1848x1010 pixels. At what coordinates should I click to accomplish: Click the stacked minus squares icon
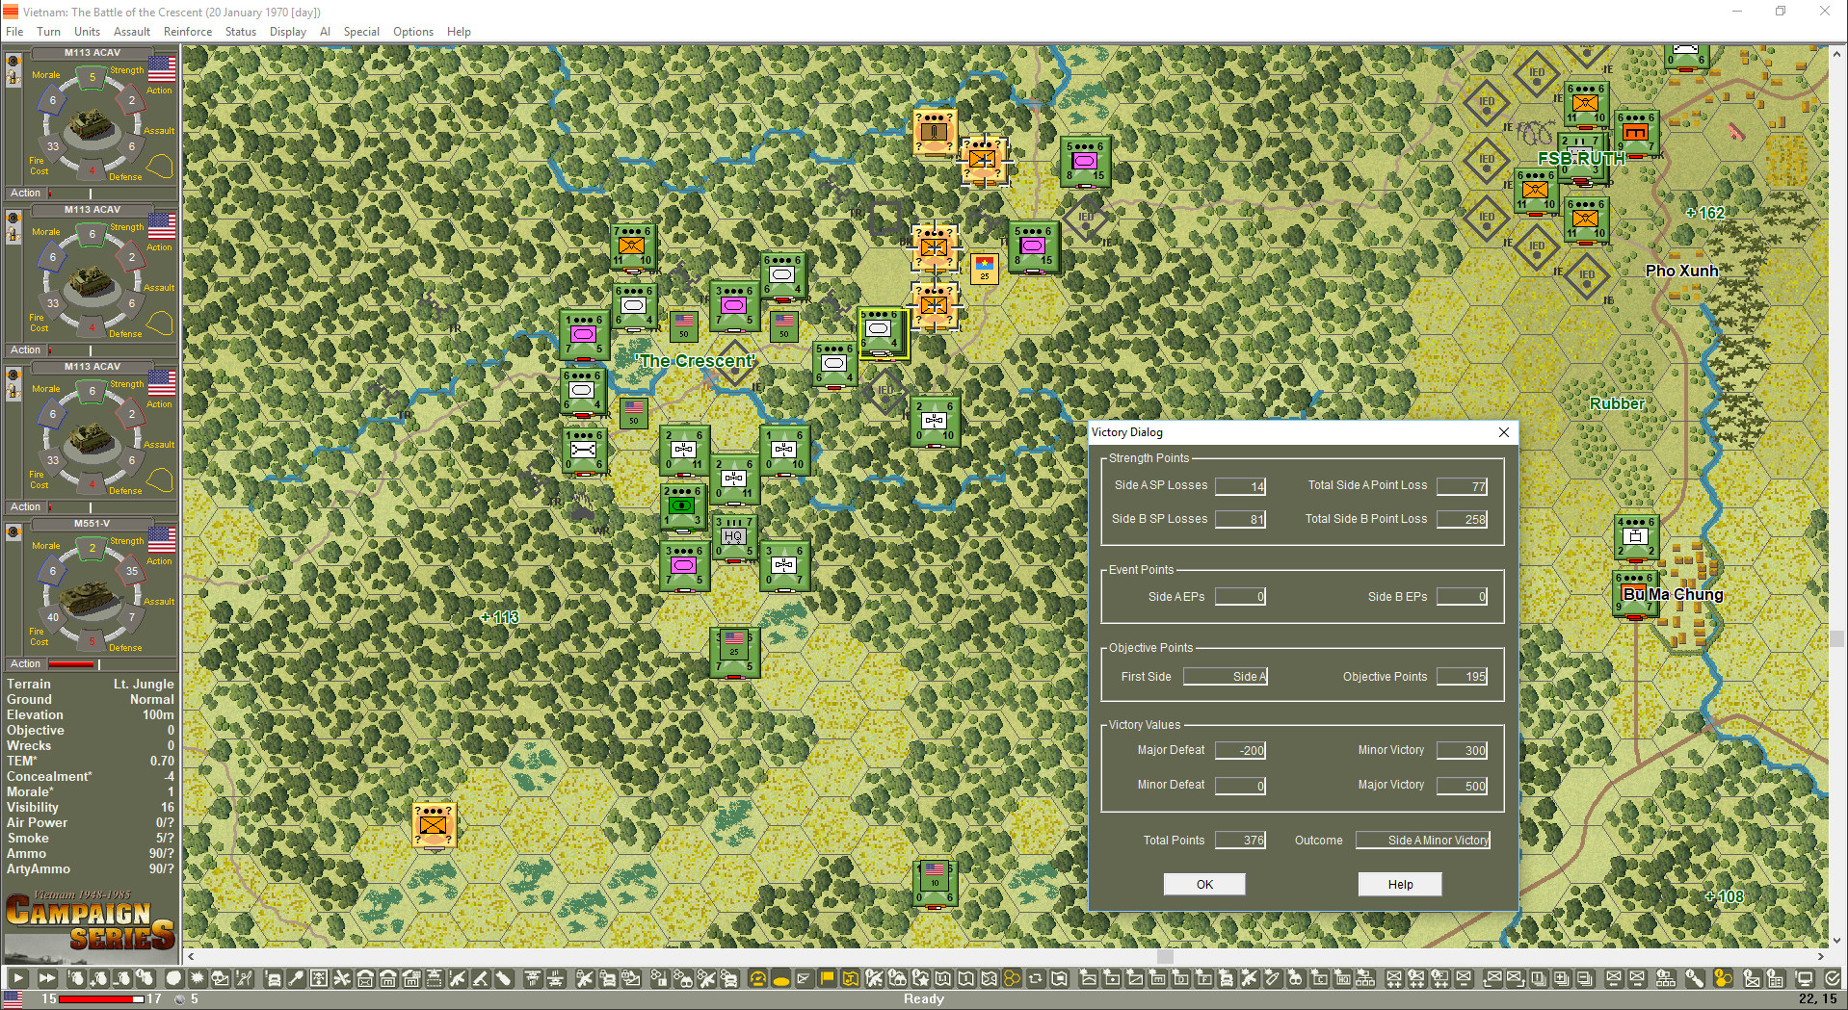(x=1585, y=978)
